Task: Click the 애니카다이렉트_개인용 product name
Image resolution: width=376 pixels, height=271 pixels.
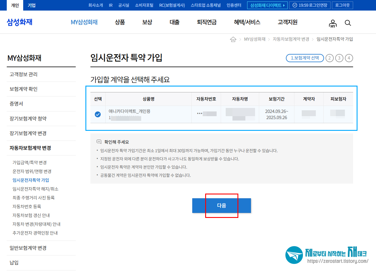Action: (x=129, y=111)
